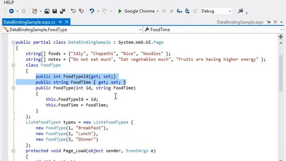Open the FoodTime member navigation dropdown

tap(214, 30)
